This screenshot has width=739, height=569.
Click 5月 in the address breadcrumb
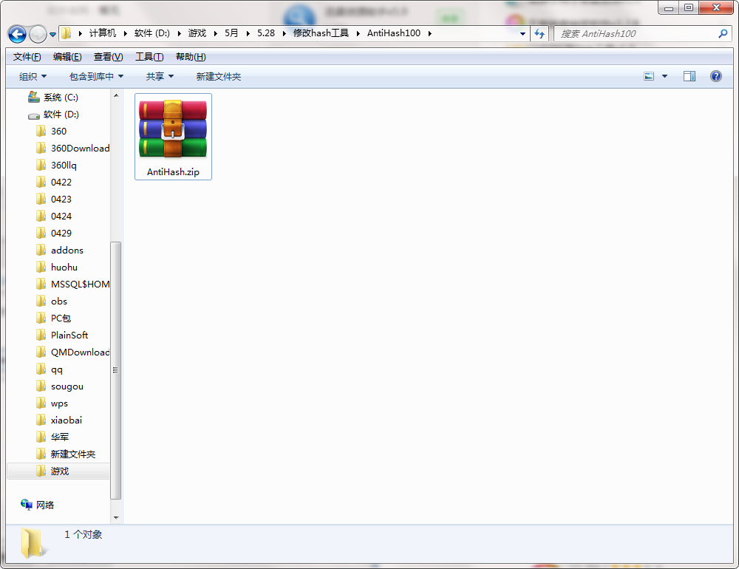pos(231,33)
